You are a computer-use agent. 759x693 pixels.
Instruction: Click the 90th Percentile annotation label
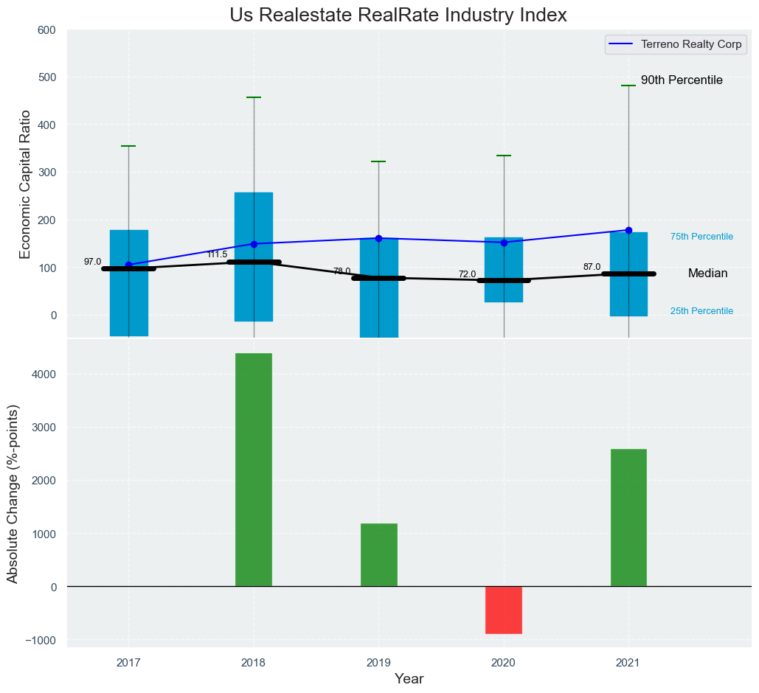click(x=682, y=80)
